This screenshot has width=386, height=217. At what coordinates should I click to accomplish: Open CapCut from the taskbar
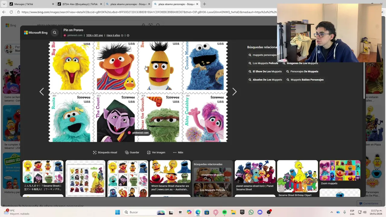[180, 212]
